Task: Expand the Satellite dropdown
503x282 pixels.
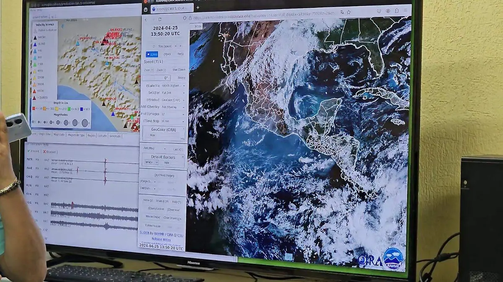Action: click(x=173, y=85)
